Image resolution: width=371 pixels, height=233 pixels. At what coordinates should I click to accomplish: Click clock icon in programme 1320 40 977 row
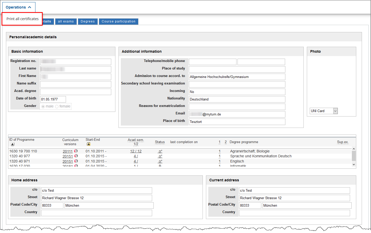pyautogui.click(x=76, y=156)
